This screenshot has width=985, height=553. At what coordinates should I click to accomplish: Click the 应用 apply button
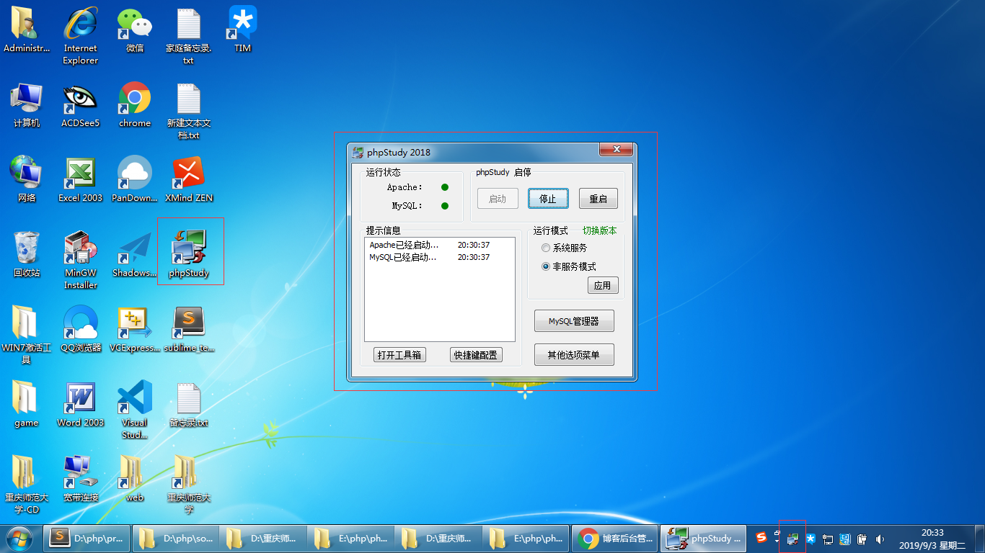[603, 285]
